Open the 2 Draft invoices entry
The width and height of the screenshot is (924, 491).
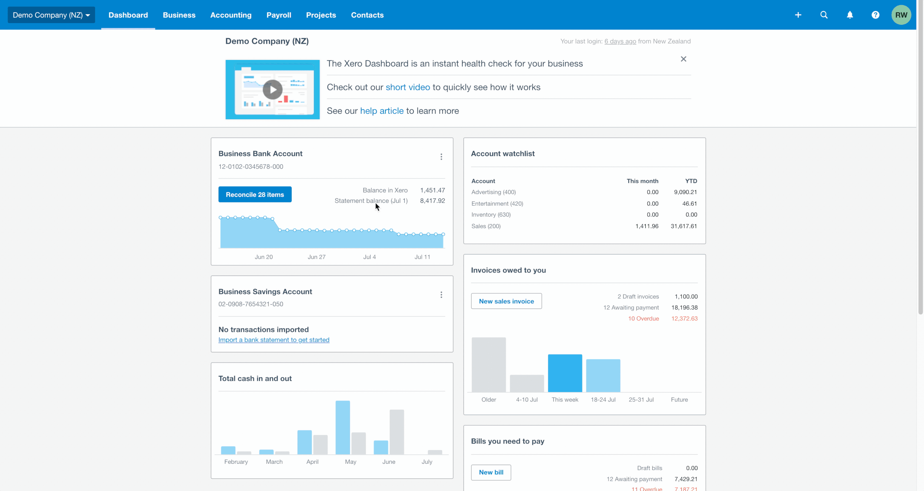coord(638,296)
